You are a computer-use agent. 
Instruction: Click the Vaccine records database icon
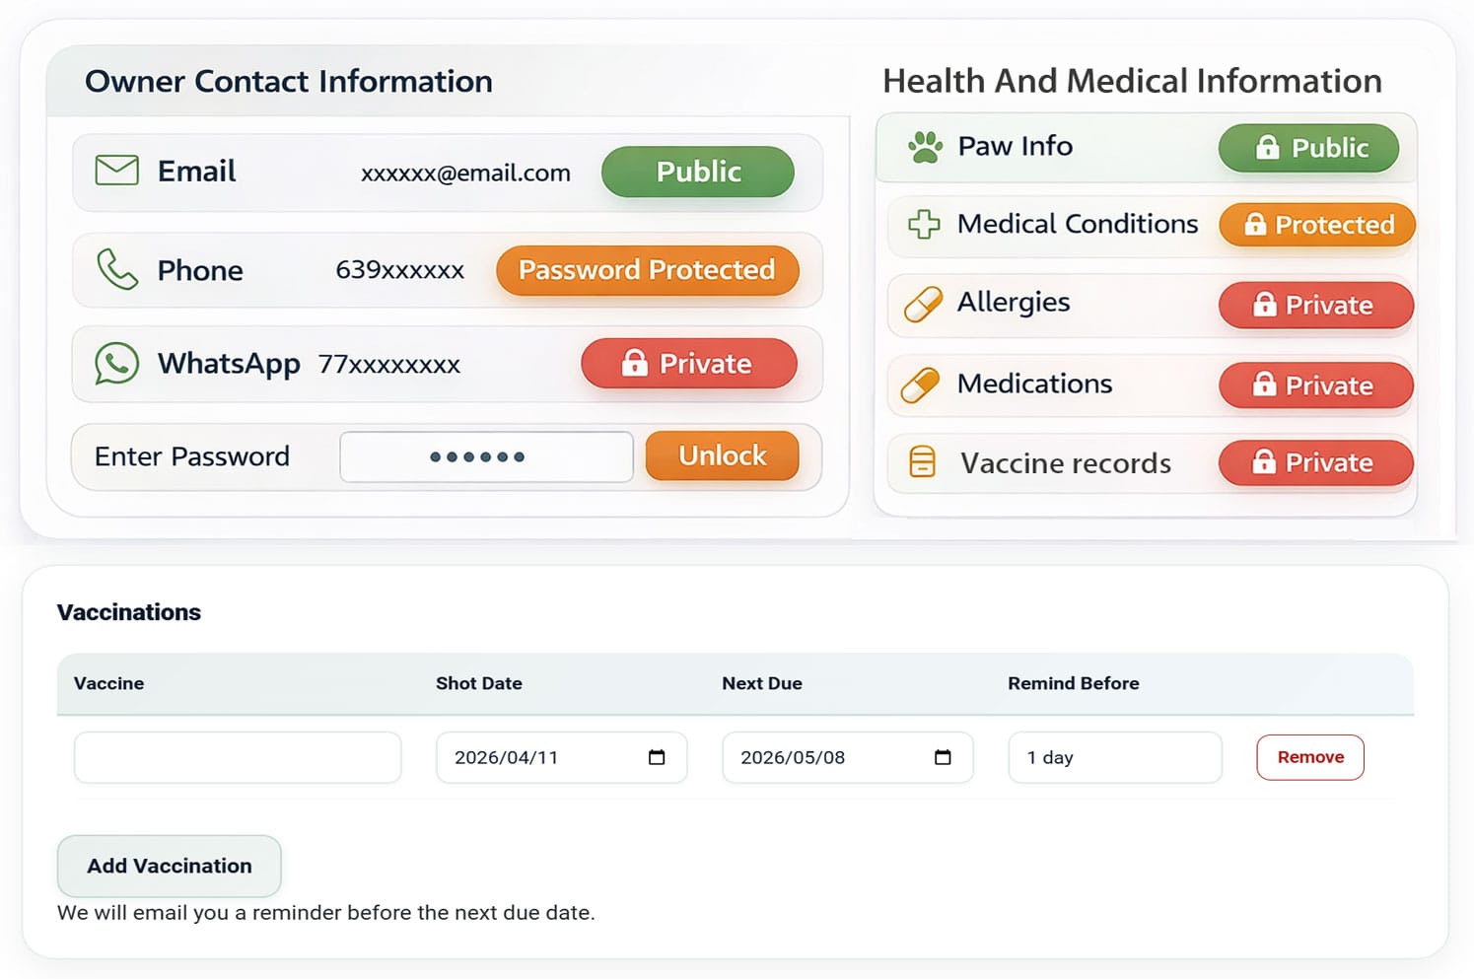[x=922, y=462]
